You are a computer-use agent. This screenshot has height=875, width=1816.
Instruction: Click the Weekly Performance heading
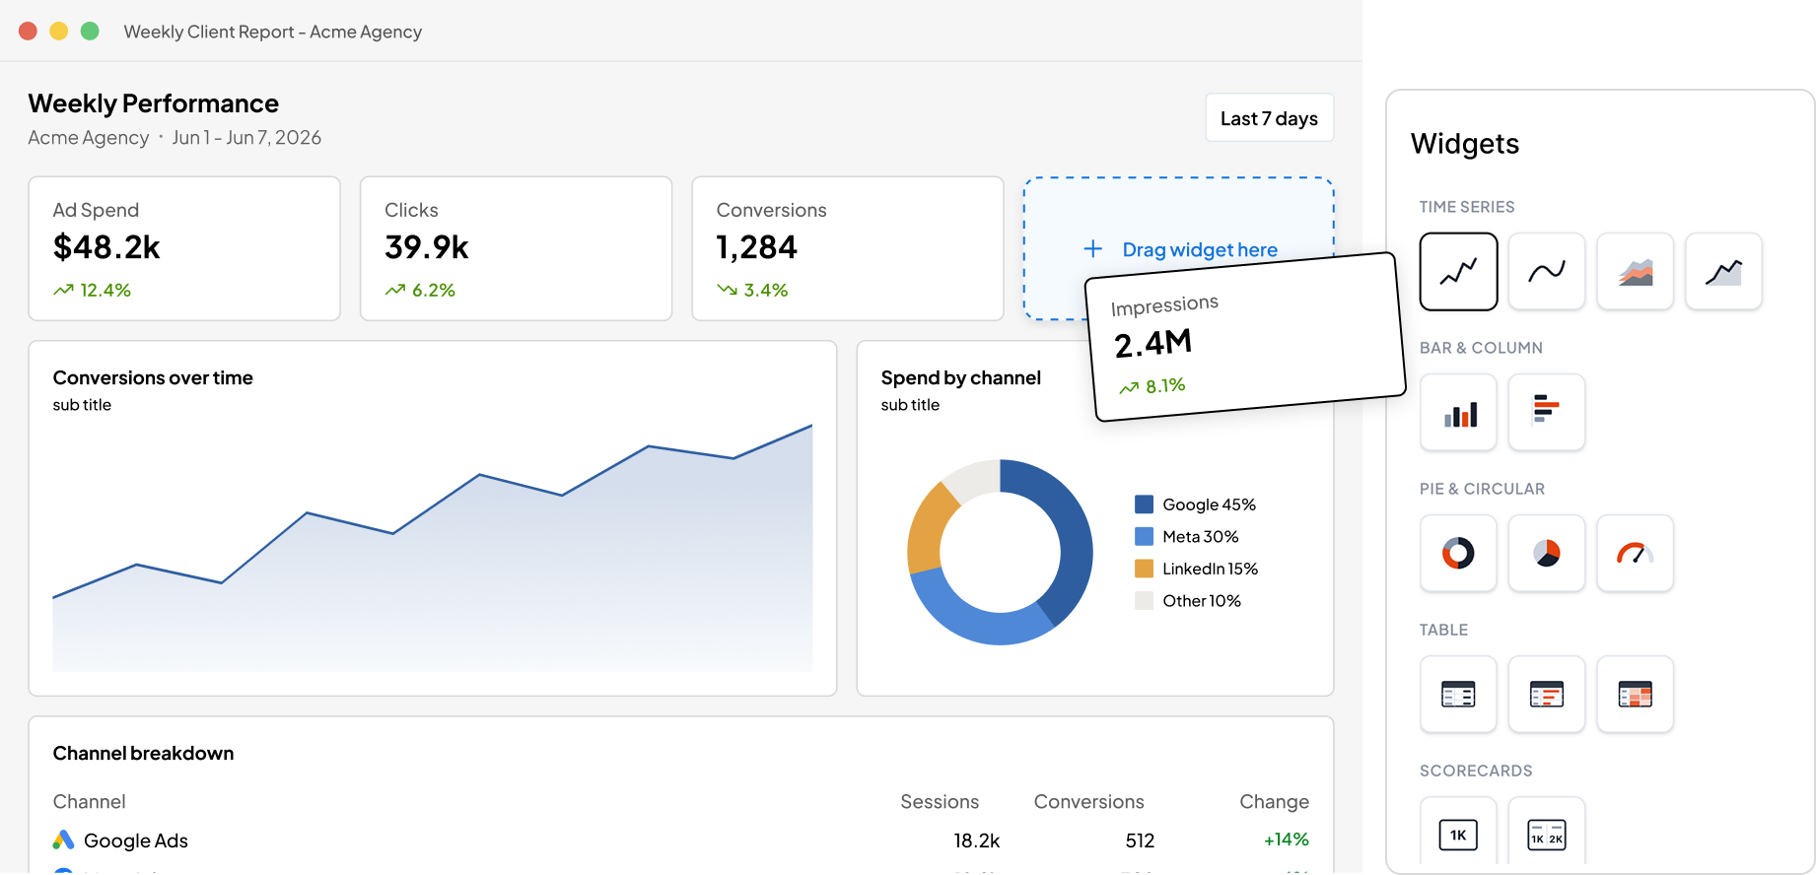[153, 103]
